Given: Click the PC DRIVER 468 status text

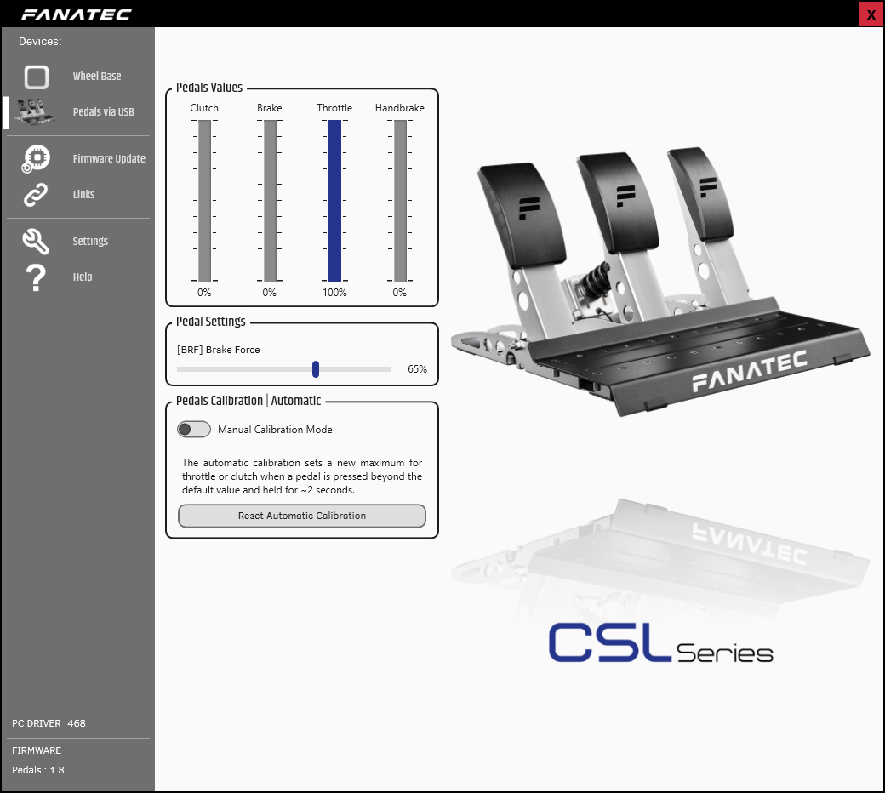Looking at the screenshot, I should click(48, 723).
